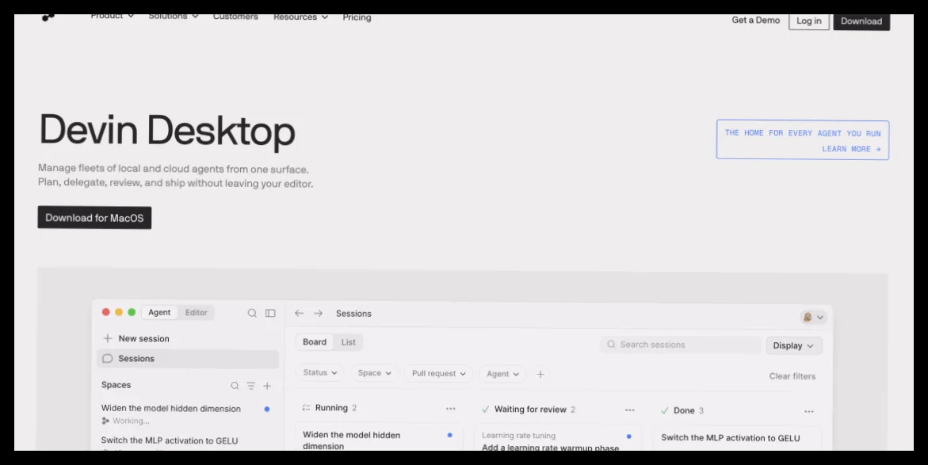Expand the Agent filter dropdown
Screen dimensions: 928x465
502,374
